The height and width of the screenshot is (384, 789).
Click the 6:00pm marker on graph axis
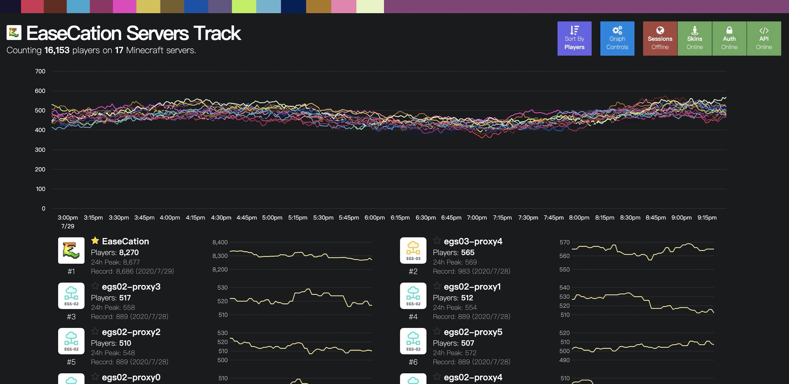pos(374,218)
